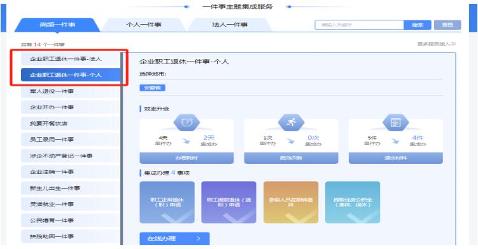Click the 集成办理 4 事项 heading
The image size is (478, 249).
point(167,173)
